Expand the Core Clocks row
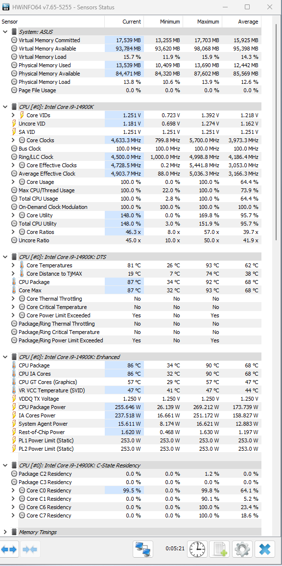This screenshot has width=282, height=566. (13, 140)
